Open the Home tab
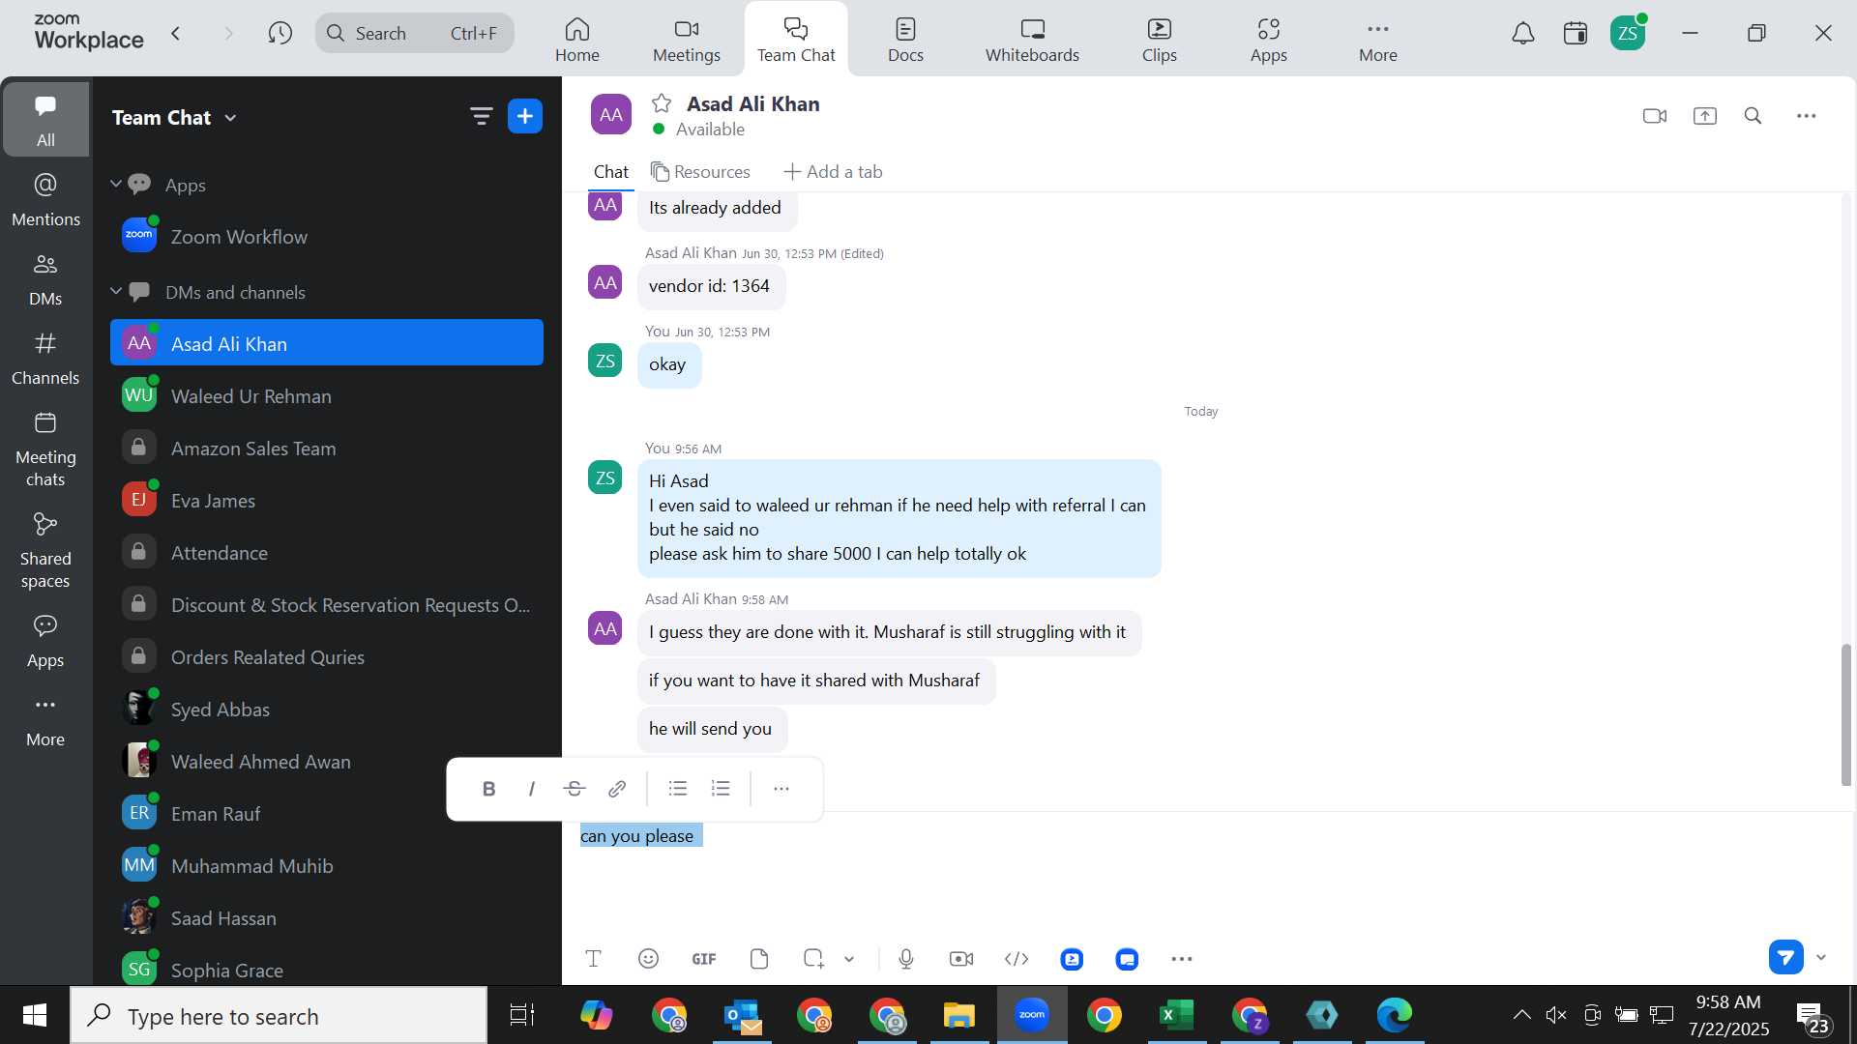The width and height of the screenshot is (1857, 1044). (577, 40)
